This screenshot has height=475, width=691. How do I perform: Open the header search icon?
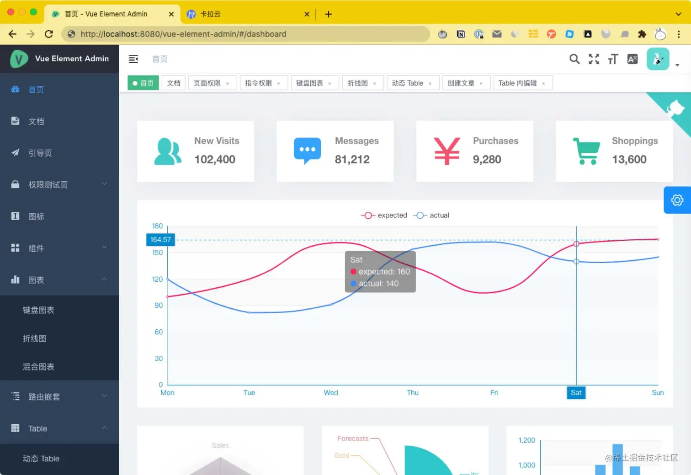(x=574, y=59)
